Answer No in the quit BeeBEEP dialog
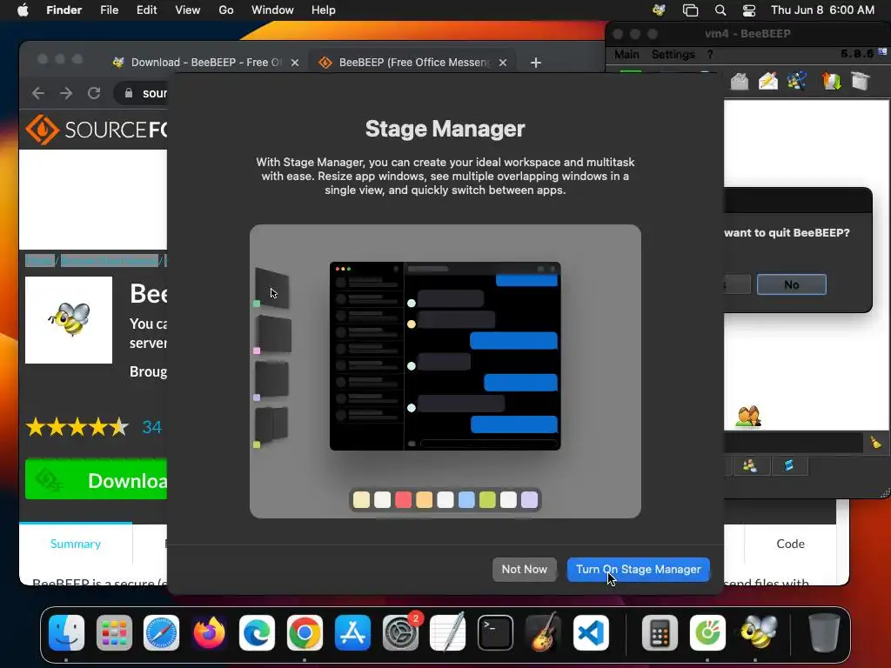This screenshot has height=668, width=891. click(792, 284)
